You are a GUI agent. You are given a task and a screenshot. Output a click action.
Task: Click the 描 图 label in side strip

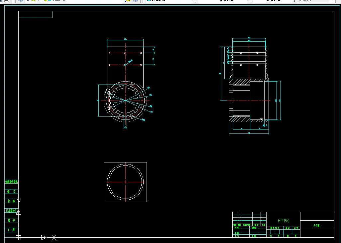[x=11, y=191]
